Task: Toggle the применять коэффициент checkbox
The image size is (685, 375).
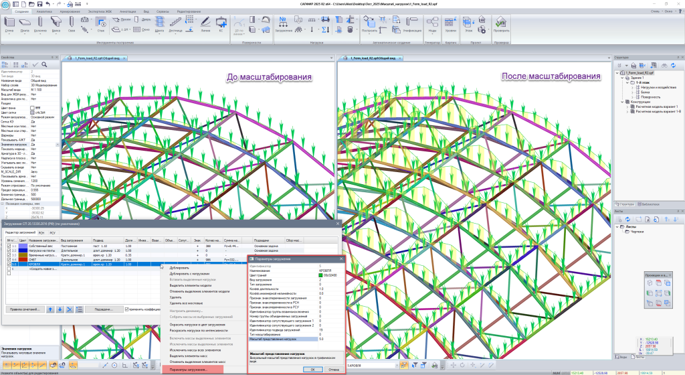Action: point(126,309)
